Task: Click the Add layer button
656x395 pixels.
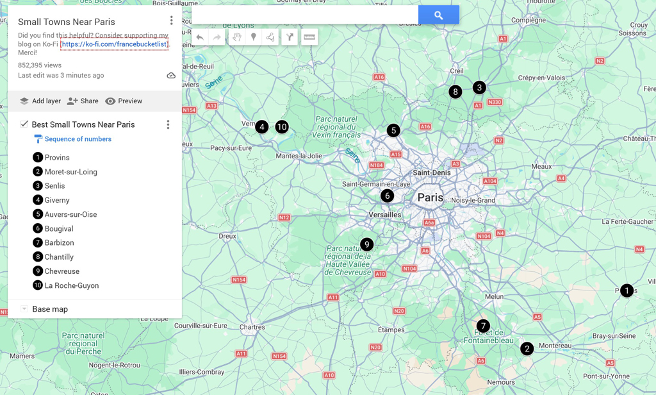Action: 40,101
